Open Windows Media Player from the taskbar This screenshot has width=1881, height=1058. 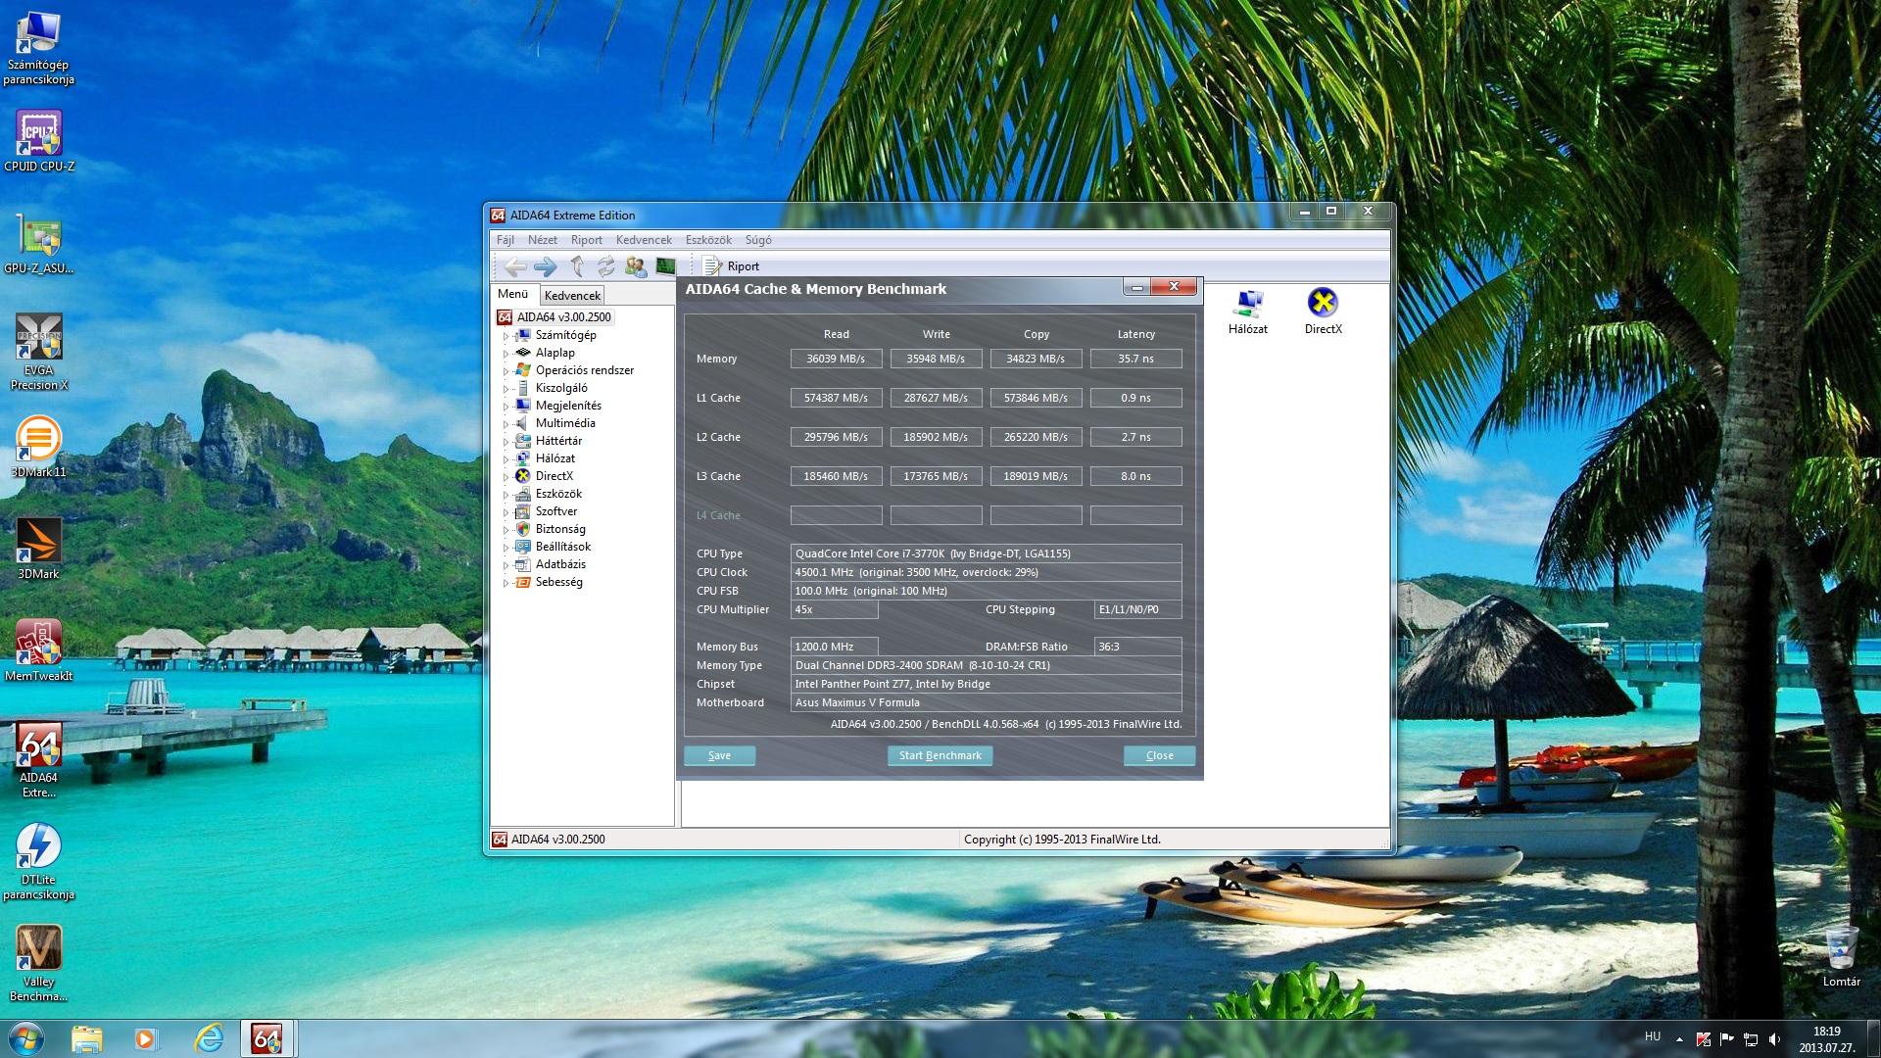pos(147,1038)
